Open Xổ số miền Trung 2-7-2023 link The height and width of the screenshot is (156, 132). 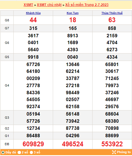coord(87,5)
